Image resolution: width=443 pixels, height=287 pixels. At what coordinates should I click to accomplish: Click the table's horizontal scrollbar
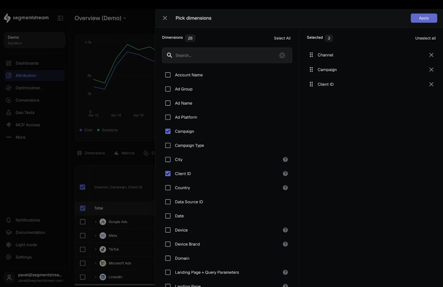click(115, 285)
